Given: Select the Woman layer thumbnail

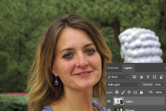Looking at the screenshot, I should [x=118, y=109].
